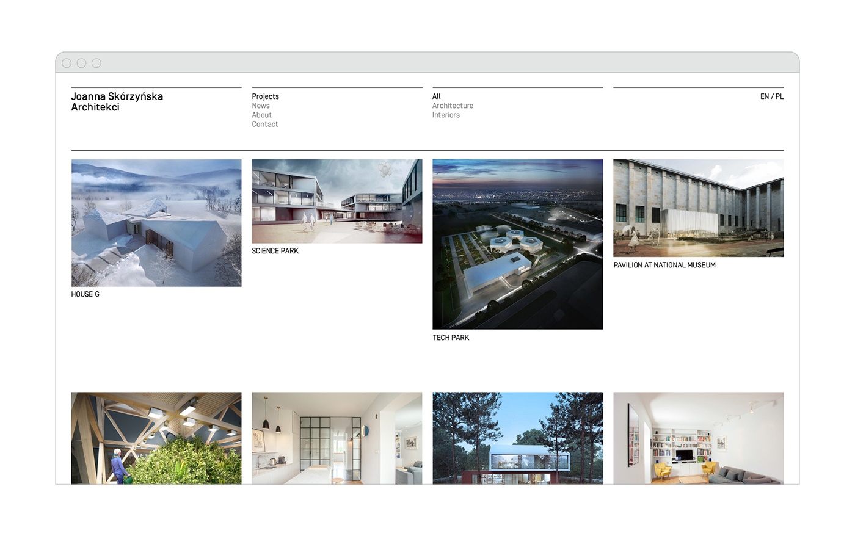The height and width of the screenshot is (536, 855).
Task: Open the Science Park project image
Action: [x=337, y=201]
